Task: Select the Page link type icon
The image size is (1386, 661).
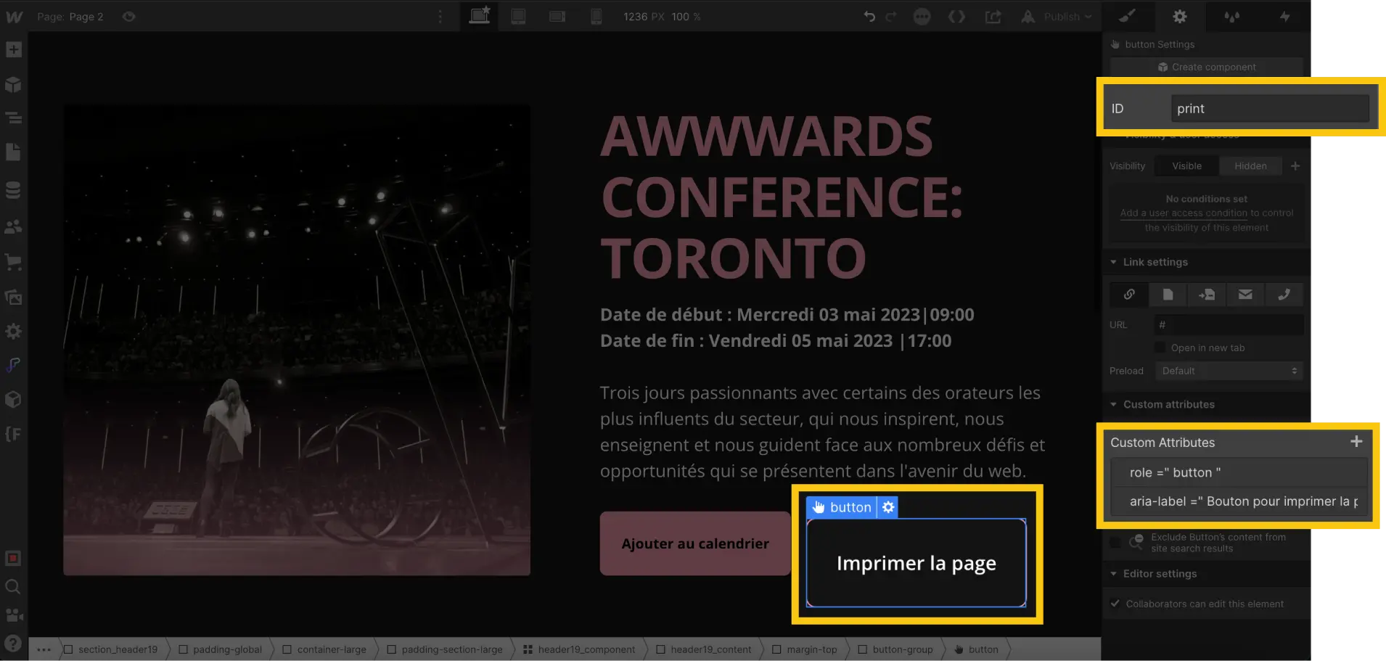Action: [x=1168, y=295]
